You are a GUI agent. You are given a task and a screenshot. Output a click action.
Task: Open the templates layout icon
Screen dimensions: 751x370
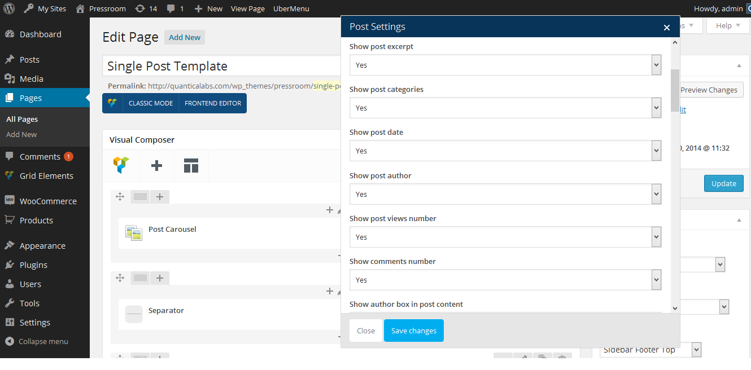191,165
